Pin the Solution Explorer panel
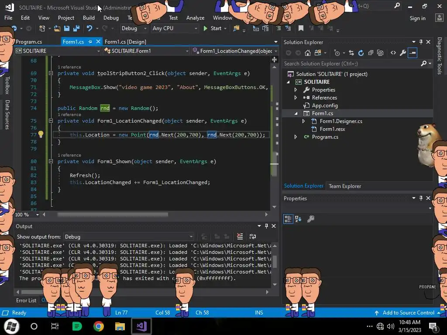This screenshot has height=335, width=447. coord(421,42)
